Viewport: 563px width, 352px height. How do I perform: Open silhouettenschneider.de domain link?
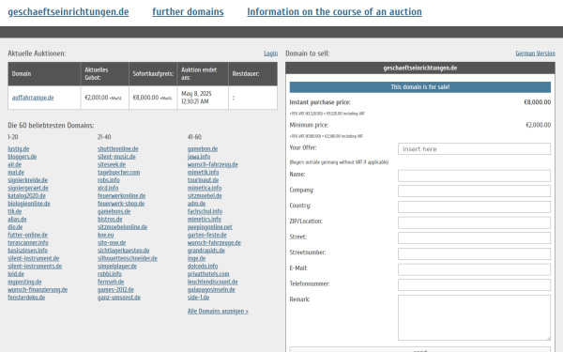coord(128,259)
